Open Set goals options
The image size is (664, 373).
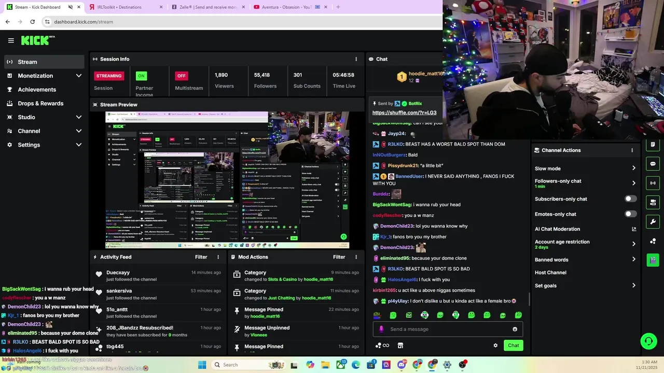(585, 285)
